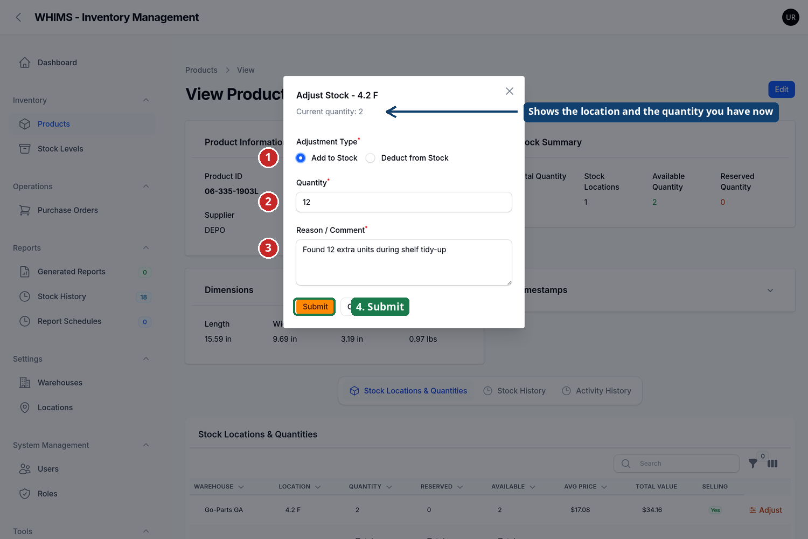Switch to the Activity History tab
Screen dimensions: 808x539
point(596,391)
